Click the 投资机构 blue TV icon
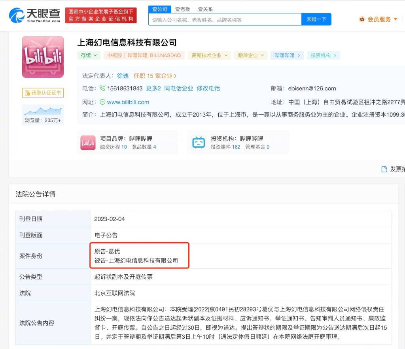Screen dimensions: 405x349 pyautogui.click(x=199, y=143)
